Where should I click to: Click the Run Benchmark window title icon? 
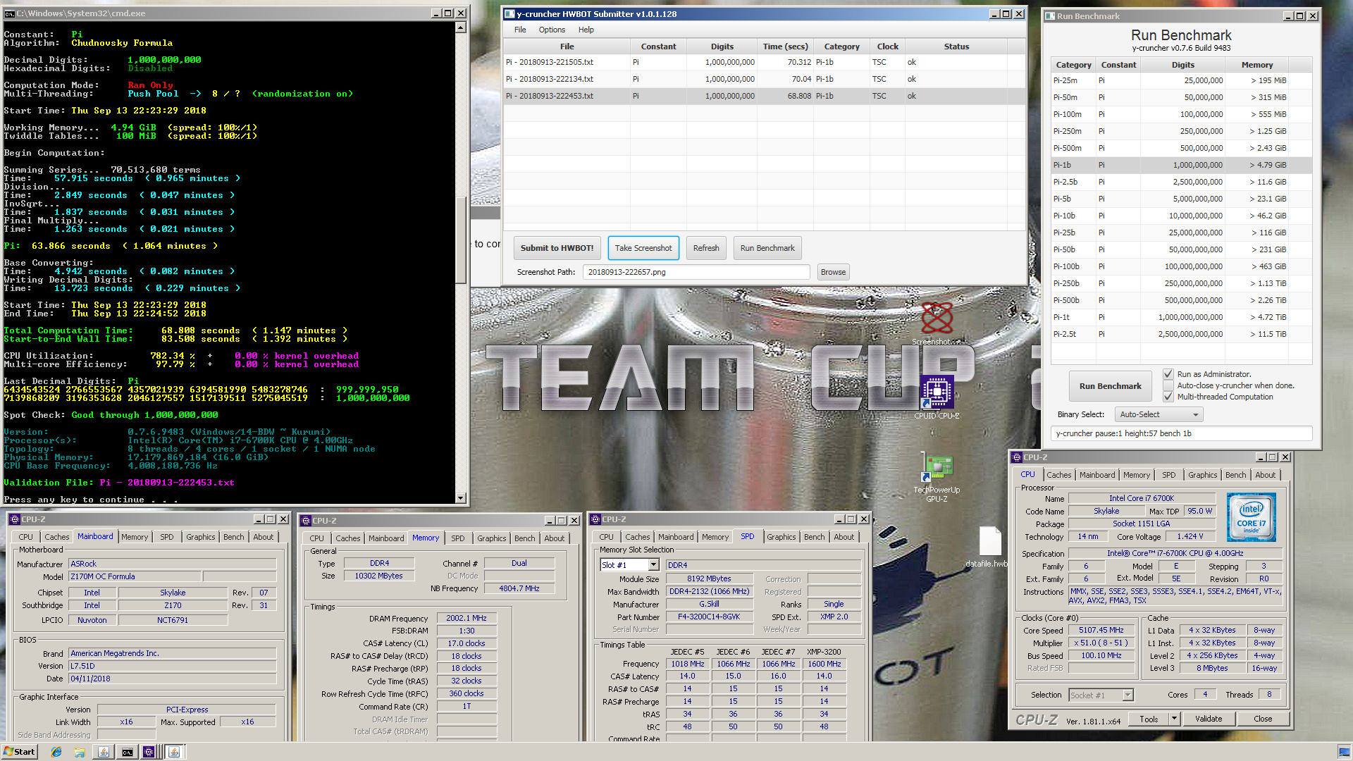pos(1050,16)
